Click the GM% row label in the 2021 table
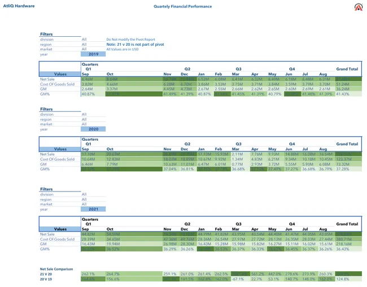The image size is (367, 287). tap(45, 249)
